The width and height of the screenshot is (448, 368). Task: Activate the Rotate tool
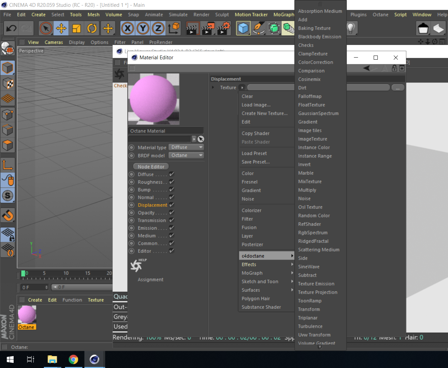pyautogui.click(x=92, y=28)
